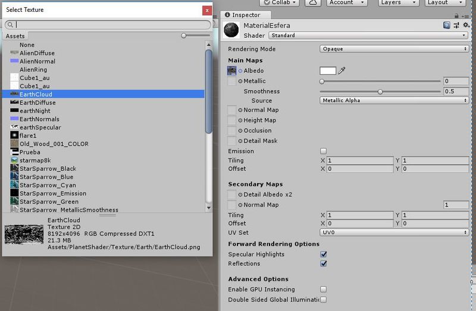
Task: Select the Prueba texture
Action: [103, 152]
